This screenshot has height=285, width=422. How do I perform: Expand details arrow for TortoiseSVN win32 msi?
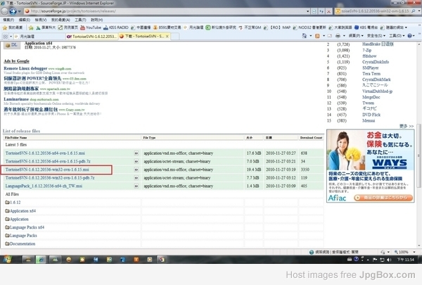click(136, 170)
